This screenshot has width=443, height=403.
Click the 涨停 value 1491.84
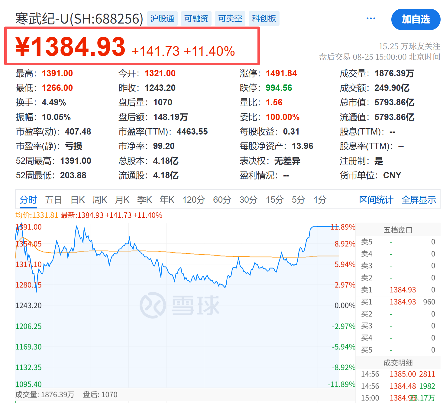[281, 73]
